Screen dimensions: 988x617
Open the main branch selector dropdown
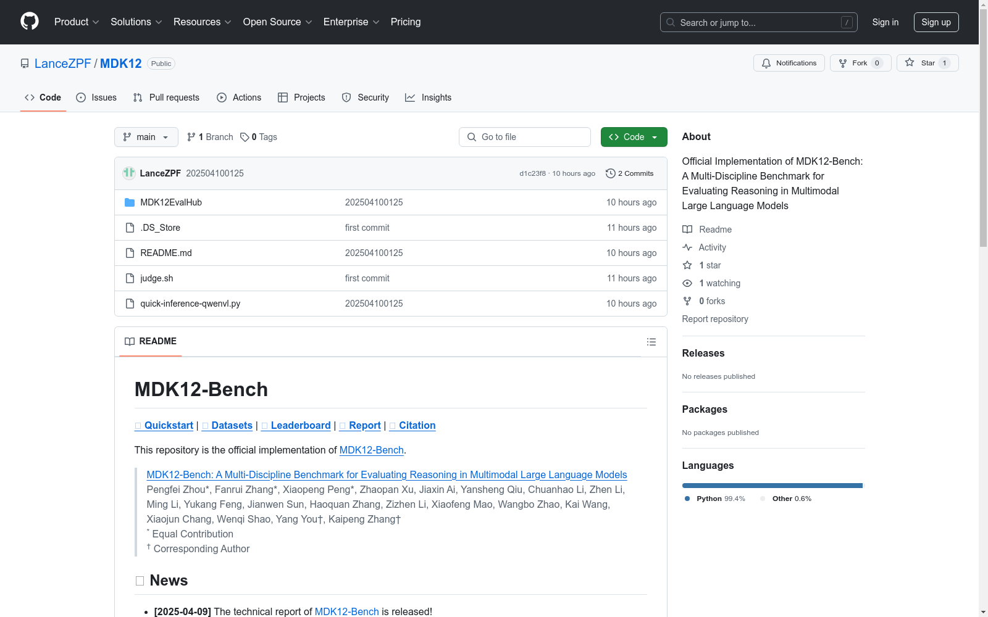tap(146, 137)
